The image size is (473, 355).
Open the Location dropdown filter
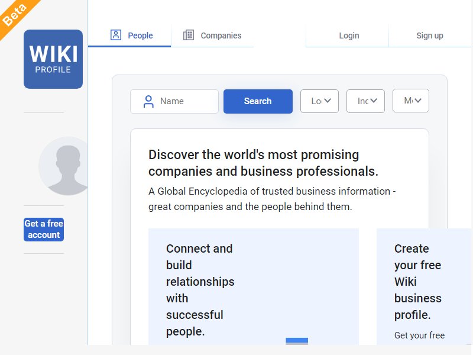pos(319,101)
